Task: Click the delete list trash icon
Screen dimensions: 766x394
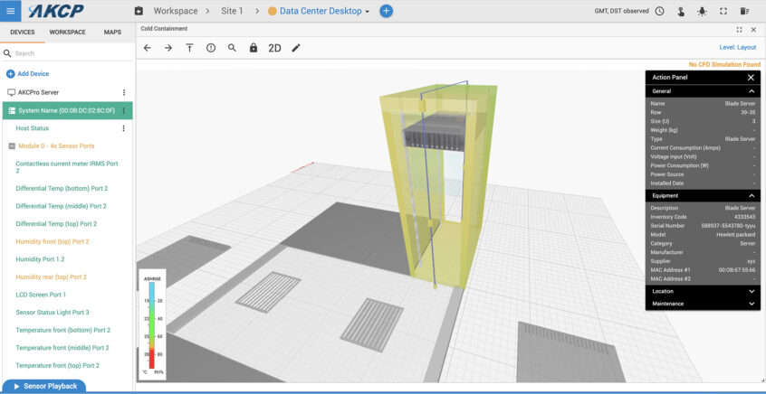Action: pyautogui.click(x=744, y=11)
